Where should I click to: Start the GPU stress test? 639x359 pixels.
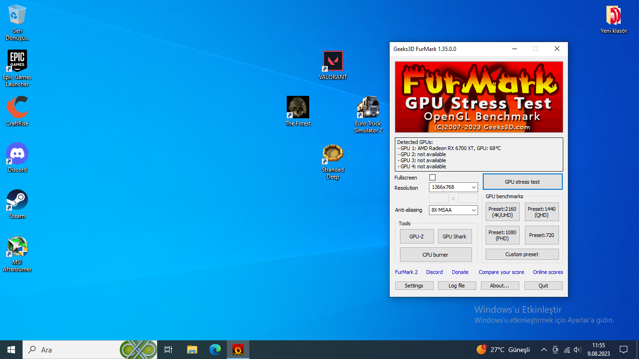click(522, 182)
